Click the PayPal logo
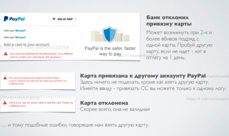 tap(14, 19)
